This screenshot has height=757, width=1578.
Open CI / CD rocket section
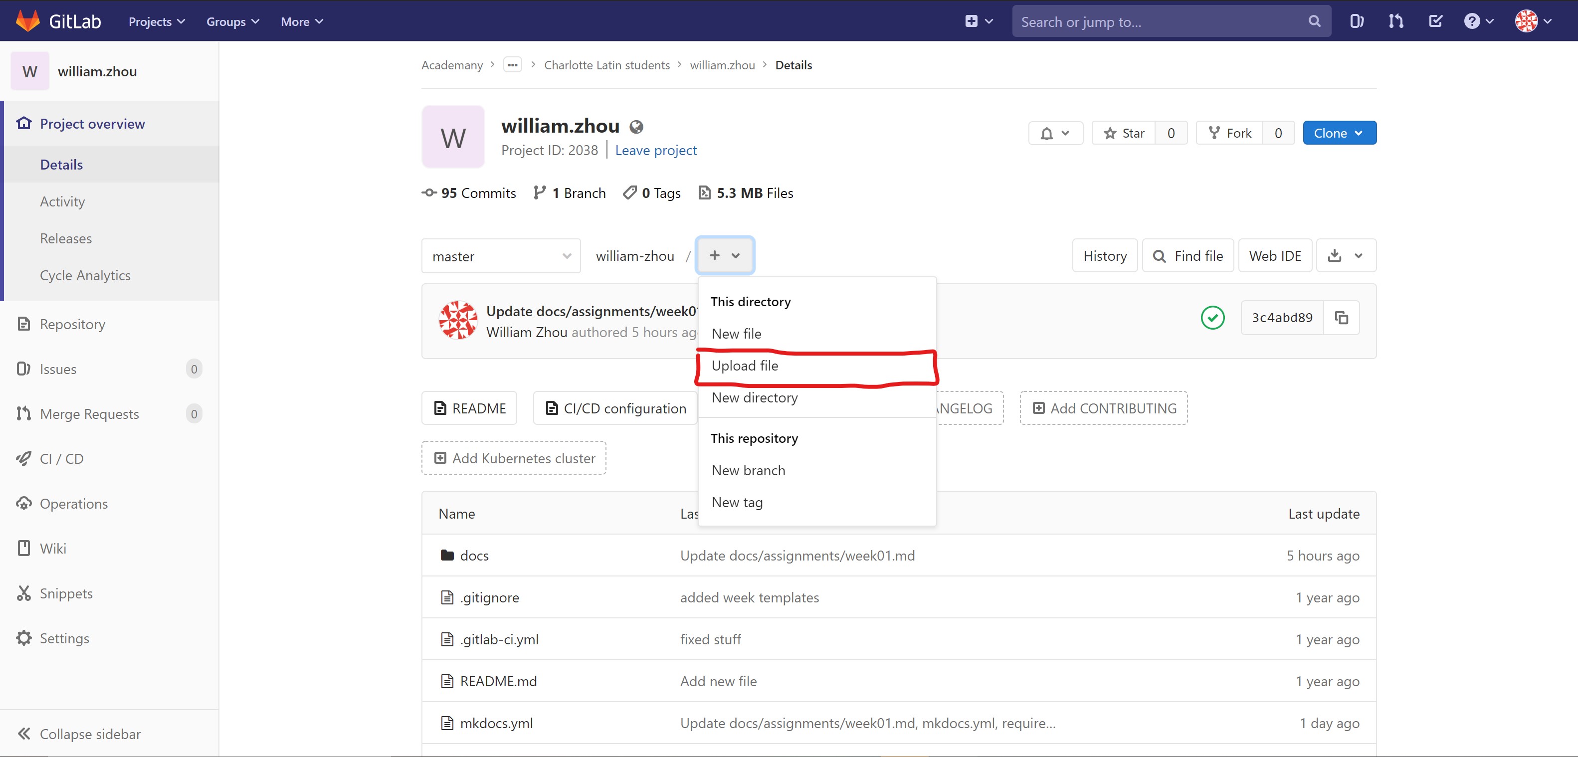tap(109, 459)
